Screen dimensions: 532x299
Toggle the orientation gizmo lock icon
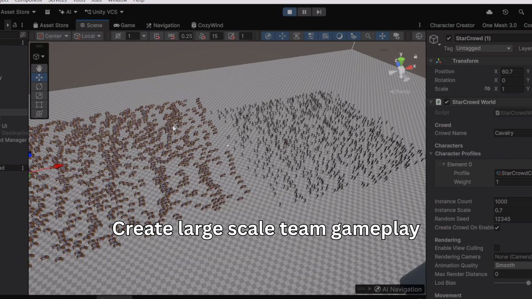click(x=415, y=57)
